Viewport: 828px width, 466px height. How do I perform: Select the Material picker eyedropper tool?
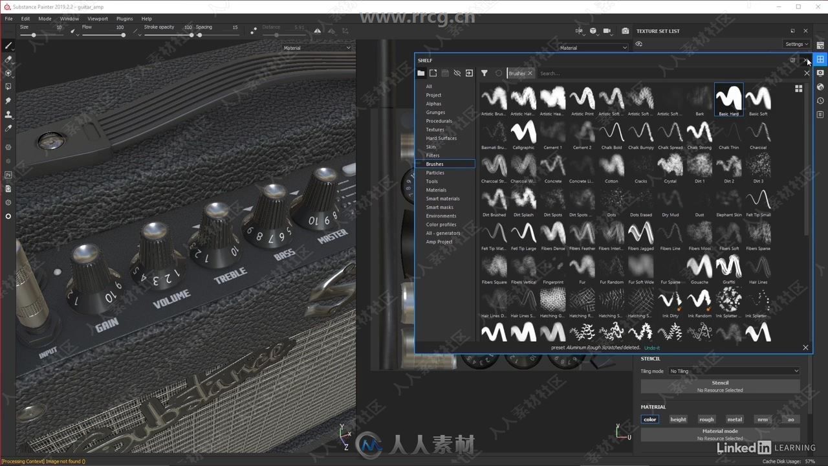coord(8,128)
